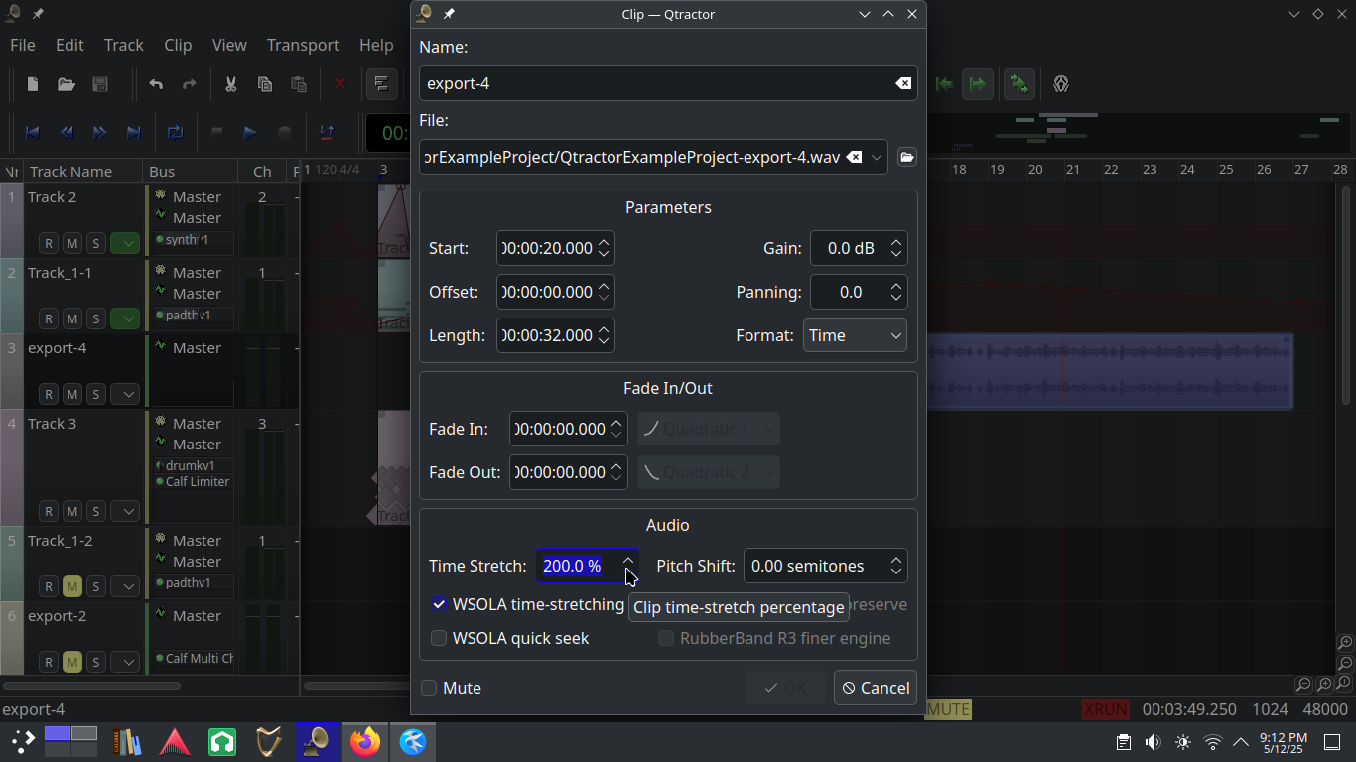Click the Cancel button in the dialog
The image size is (1356, 762).
pos(875,688)
